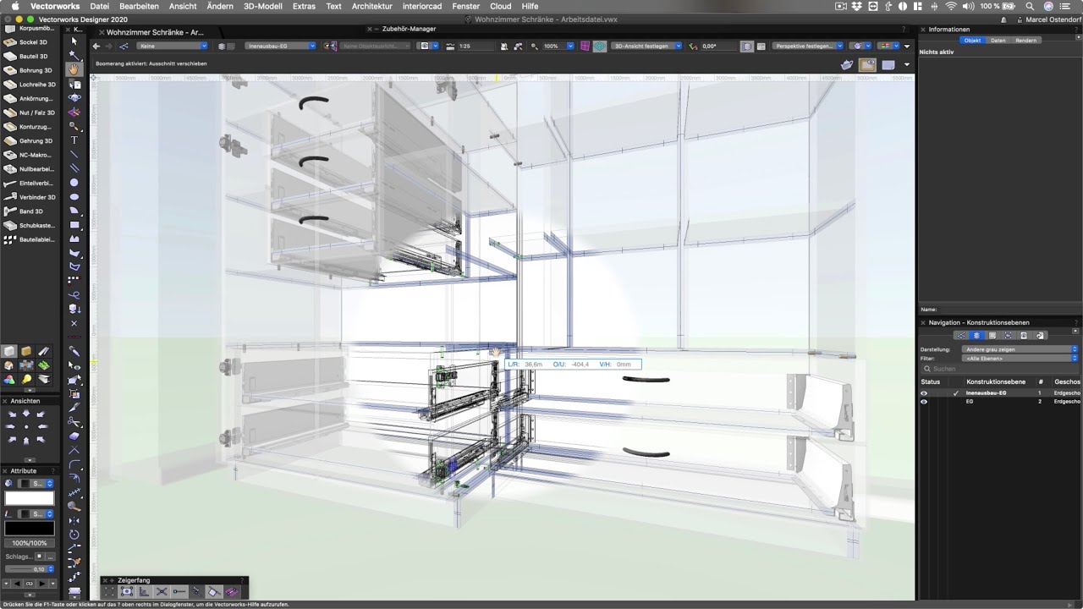Select the Gehrung 3D tool
The height and width of the screenshot is (609, 1083).
coord(30,141)
